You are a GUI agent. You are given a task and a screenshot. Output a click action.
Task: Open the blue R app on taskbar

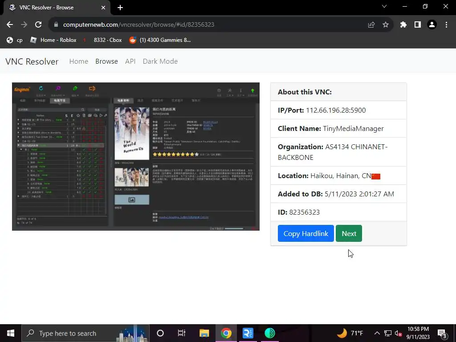point(248,333)
